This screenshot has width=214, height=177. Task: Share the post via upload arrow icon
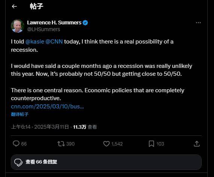(197, 144)
